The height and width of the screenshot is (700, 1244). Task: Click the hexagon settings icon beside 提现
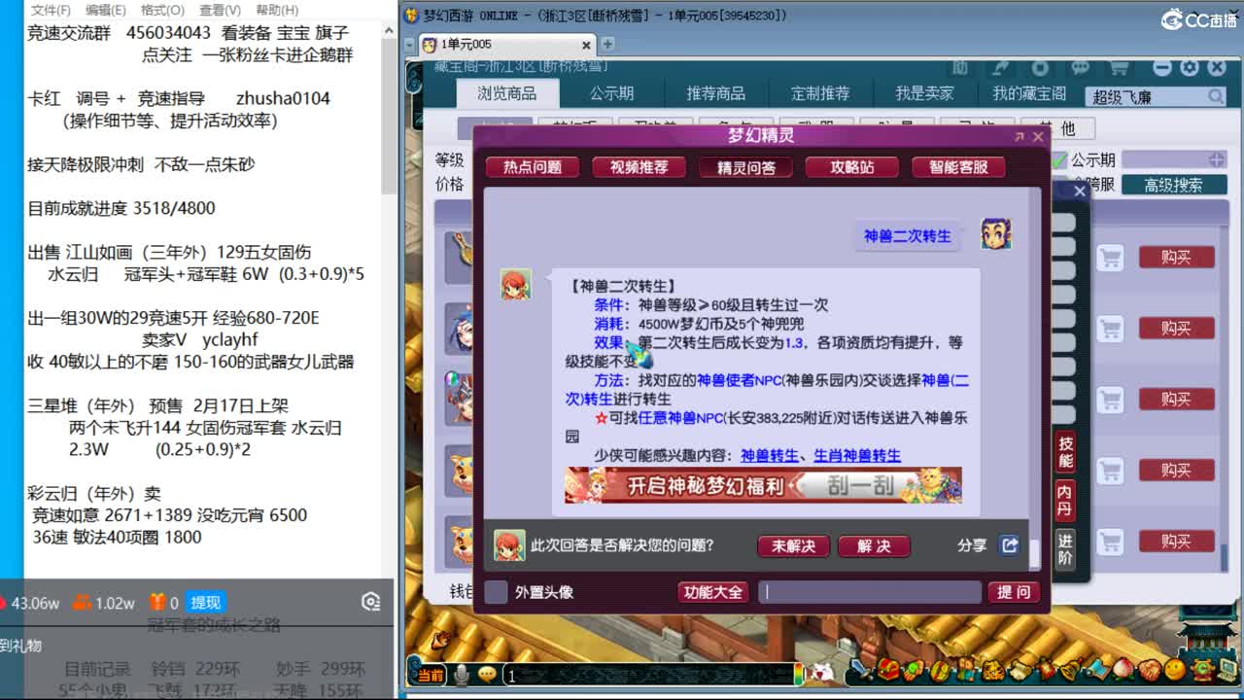370,603
